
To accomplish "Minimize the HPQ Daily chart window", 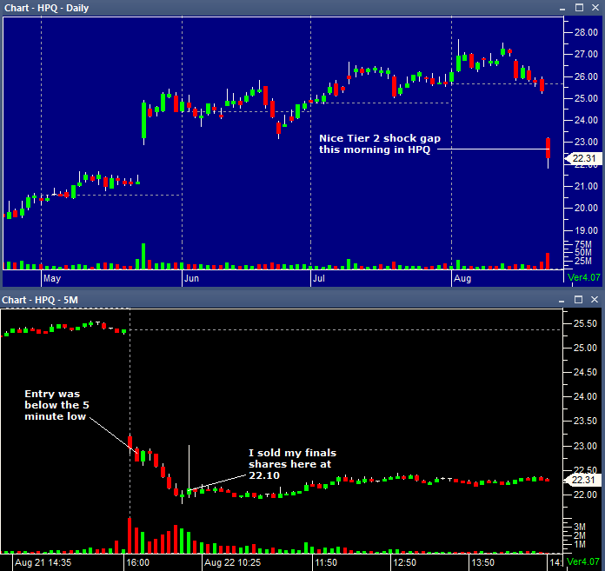I will click(x=562, y=8).
